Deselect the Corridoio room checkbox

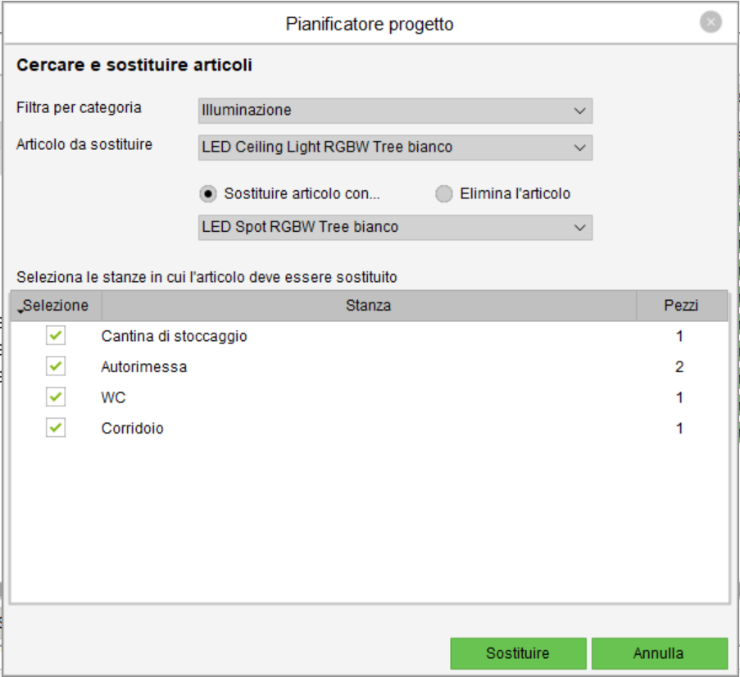click(56, 428)
